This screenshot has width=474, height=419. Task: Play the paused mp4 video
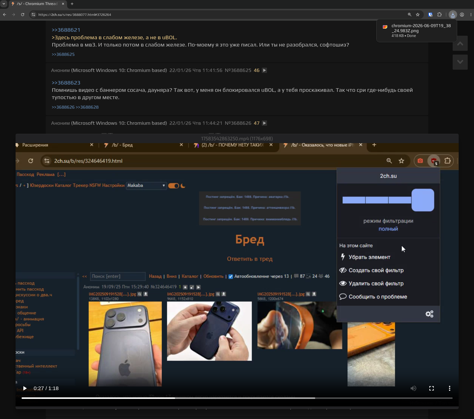(x=25, y=388)
